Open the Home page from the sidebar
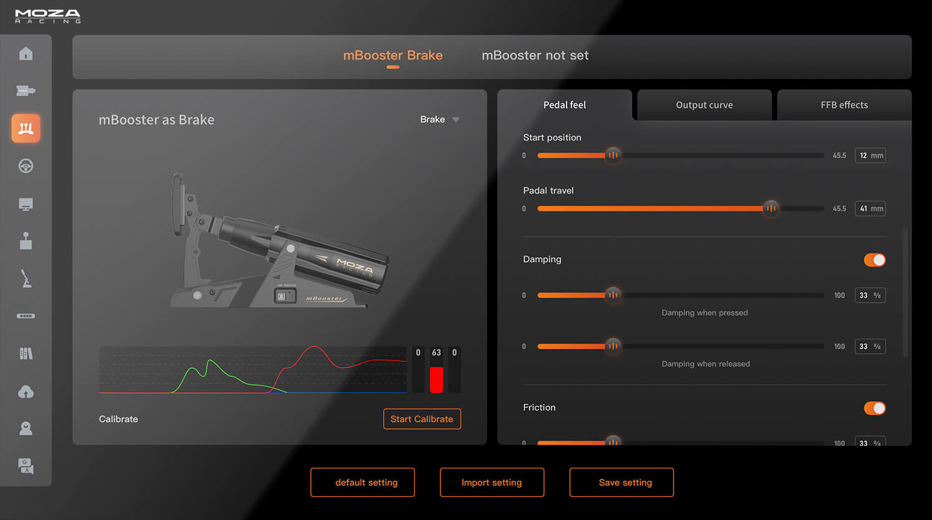Screen dimensions: 932x520 pos(26,54)
